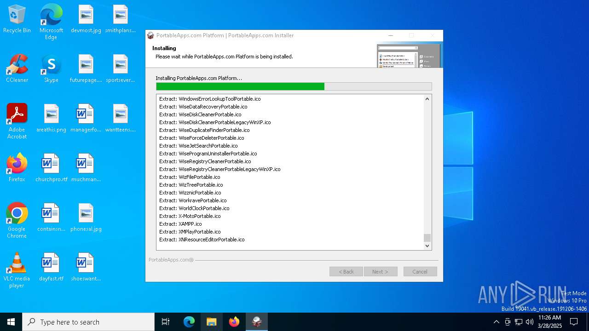
Task: Select the futurepage desktop image file
Action: pyautogui.click(x=86, y=69)
